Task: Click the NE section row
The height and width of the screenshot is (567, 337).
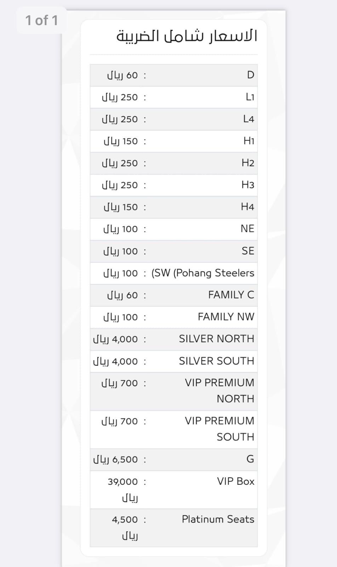Action: click(173, 229)
